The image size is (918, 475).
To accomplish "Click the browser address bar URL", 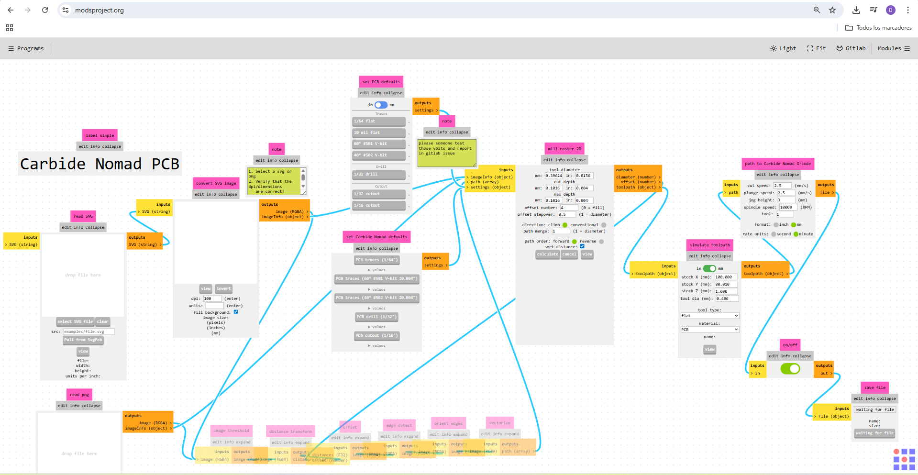I will pos(100,10).
